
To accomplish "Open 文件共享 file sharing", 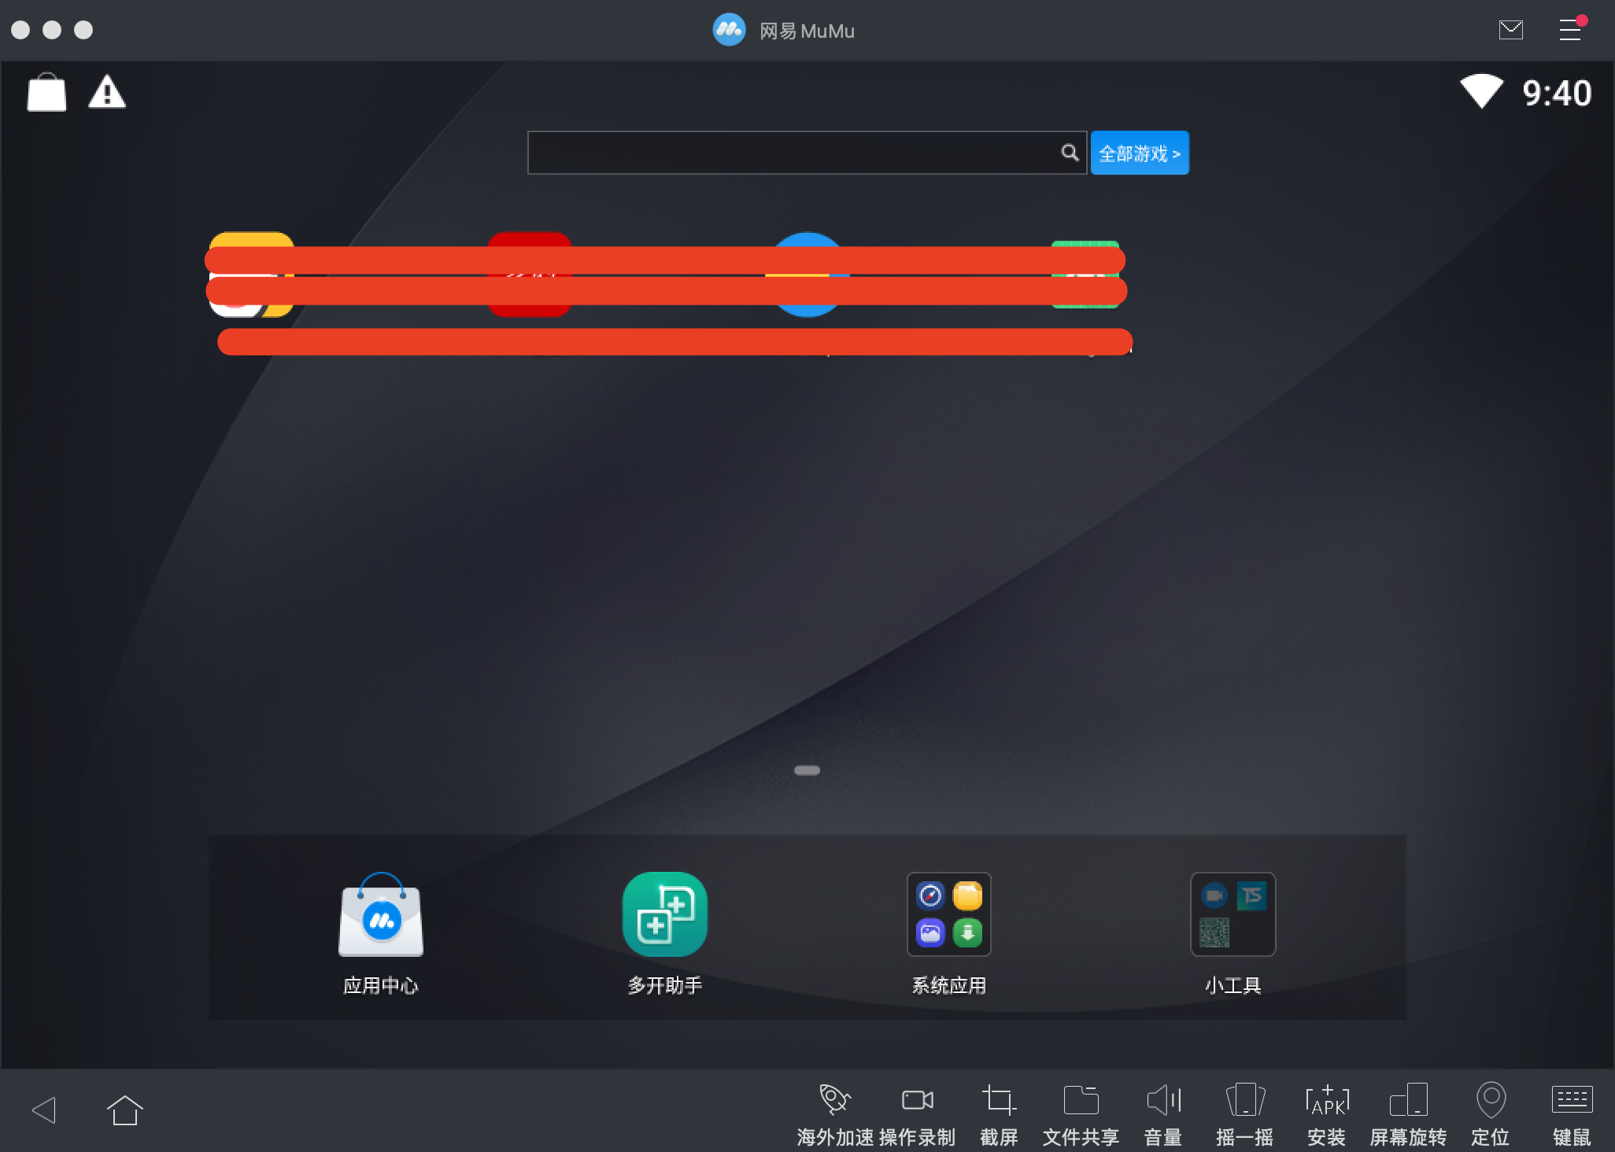I will tap(1081, 1101).
